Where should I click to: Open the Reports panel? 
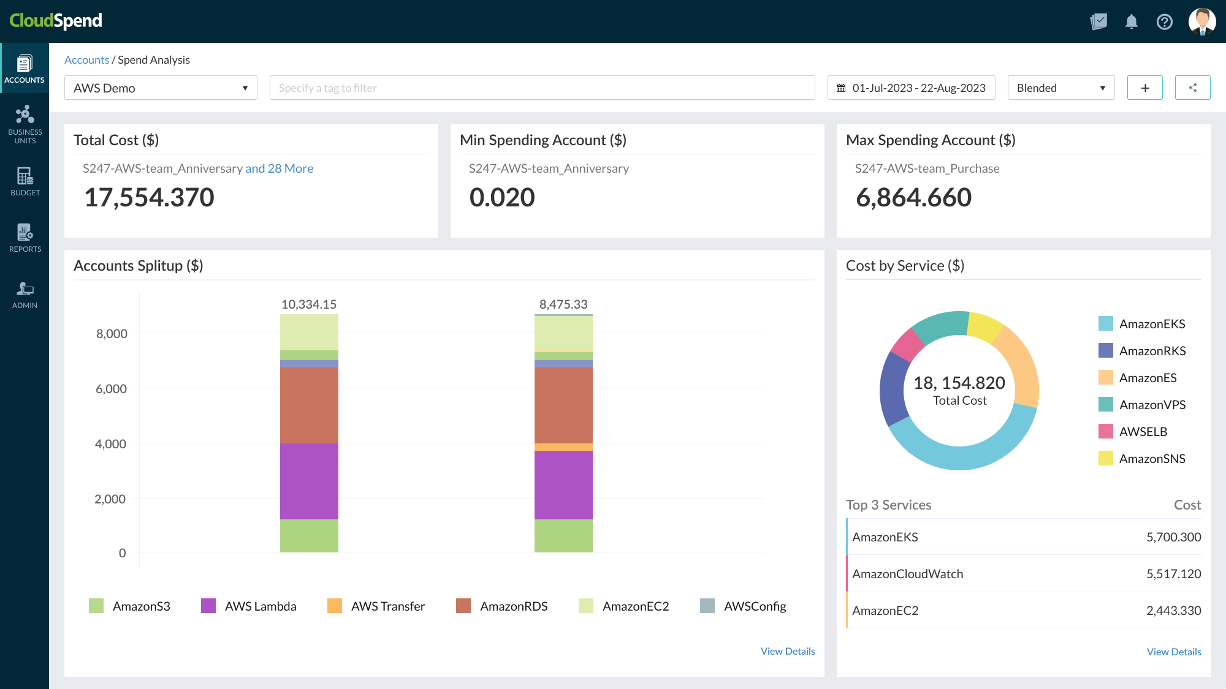coord(25,239)
